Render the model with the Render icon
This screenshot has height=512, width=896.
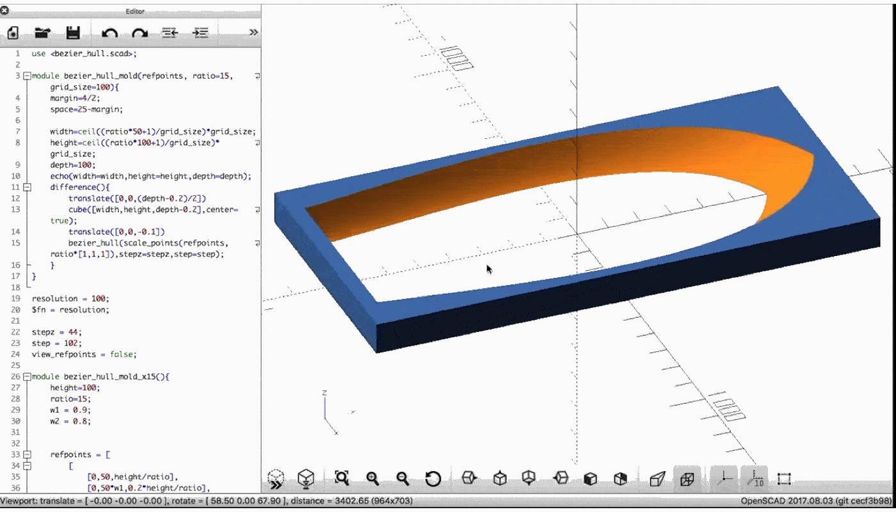[x=307, y=478]
